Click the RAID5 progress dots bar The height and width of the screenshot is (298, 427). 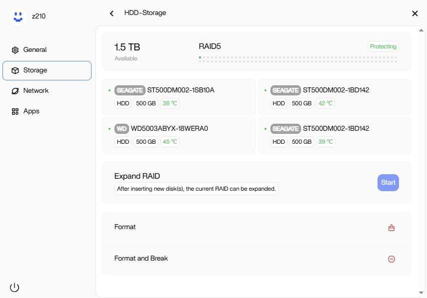point(298,59)
